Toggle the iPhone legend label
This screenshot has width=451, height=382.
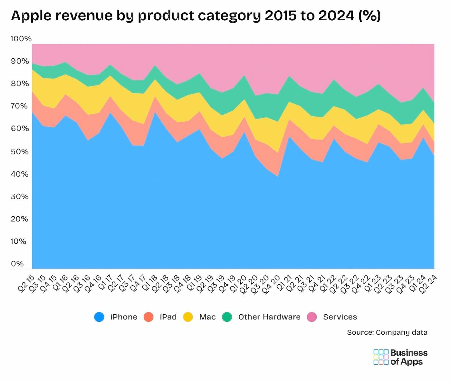[124, 317]
